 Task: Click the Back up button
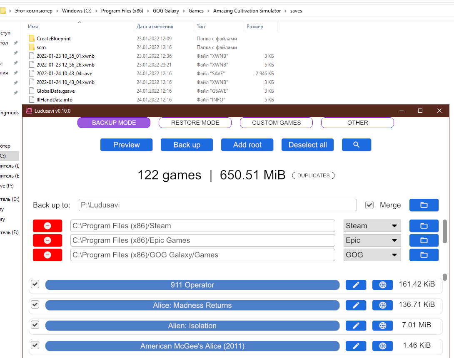(187, 145)
